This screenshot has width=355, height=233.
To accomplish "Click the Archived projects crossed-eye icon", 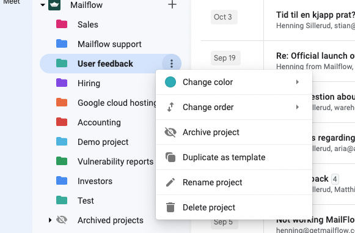I will pos(62,220).
